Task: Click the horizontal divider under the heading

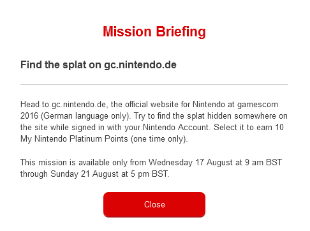Action: click(x=154, y=84)
